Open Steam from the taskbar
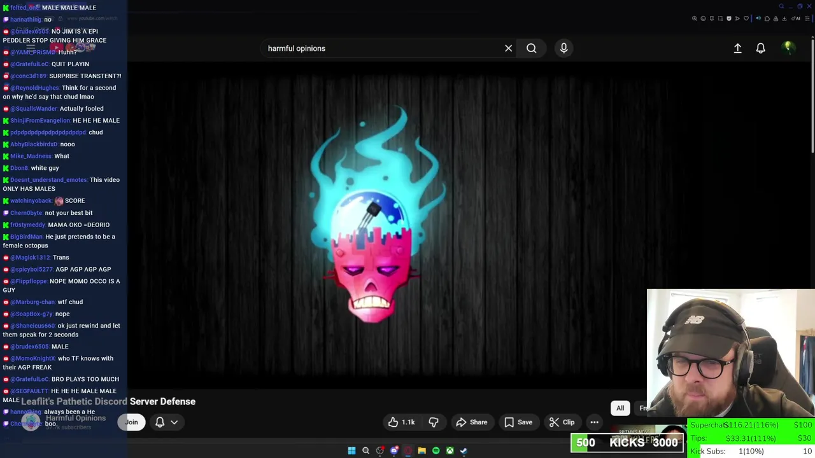The image size is (815, 458). [464, 451]
